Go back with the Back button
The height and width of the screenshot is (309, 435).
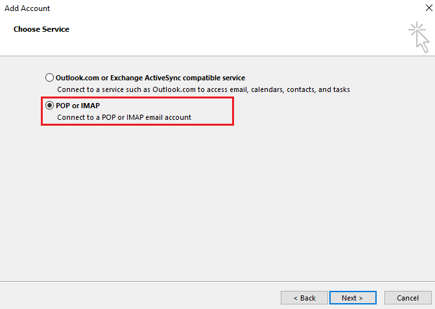(304, 298)
